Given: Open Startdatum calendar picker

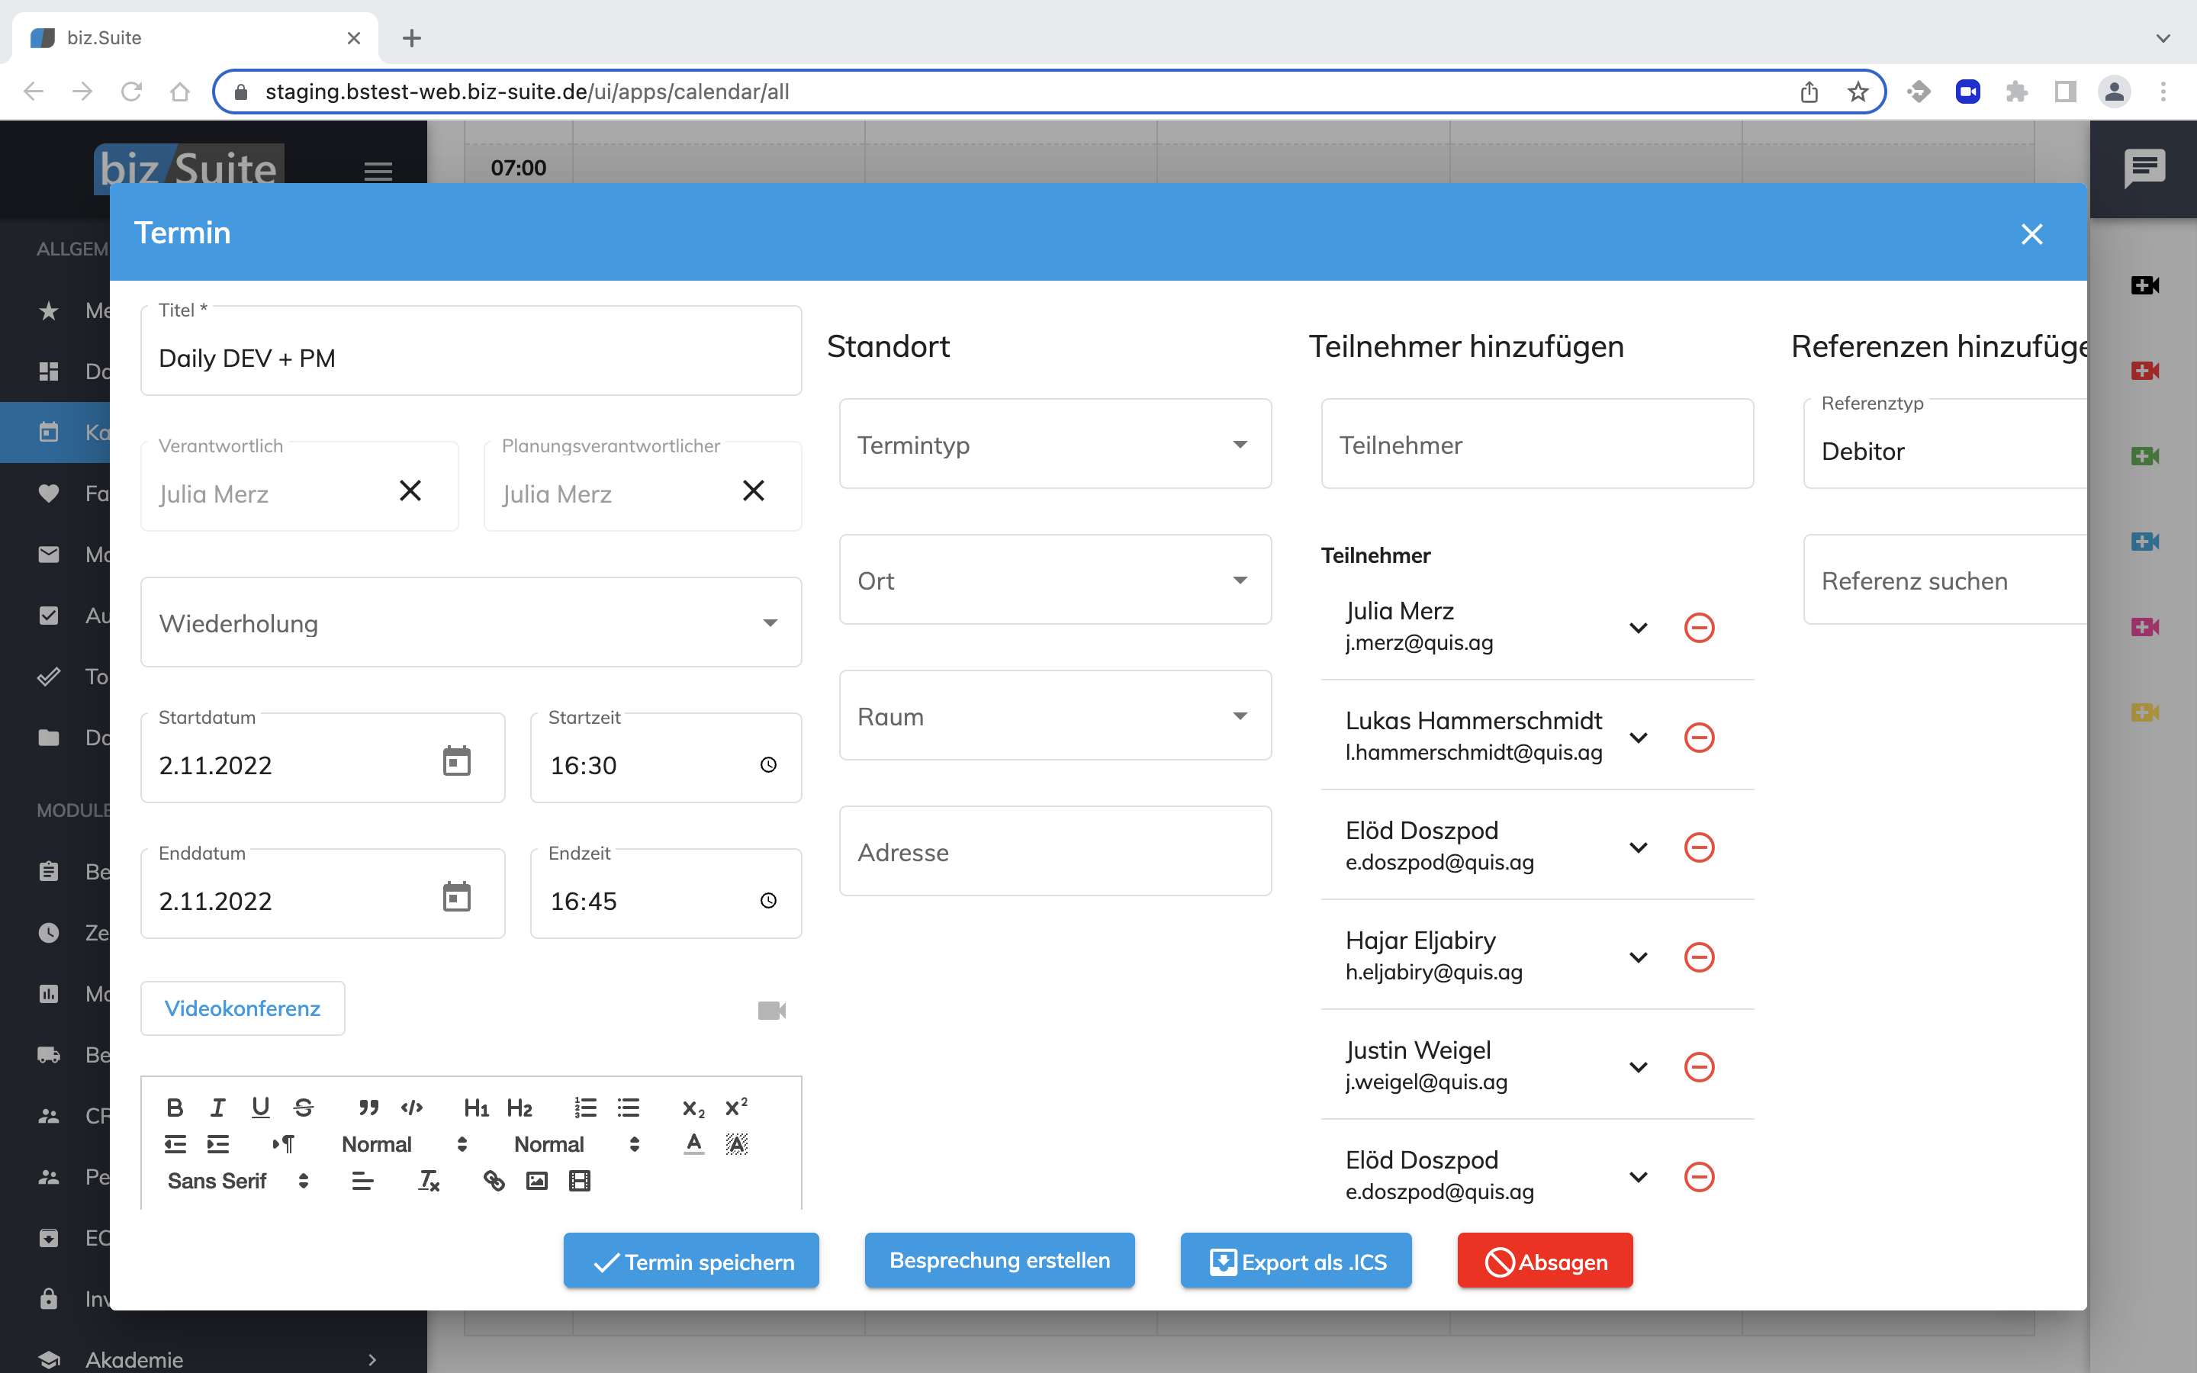Looking at the screenshot, I should pos(457,761).
